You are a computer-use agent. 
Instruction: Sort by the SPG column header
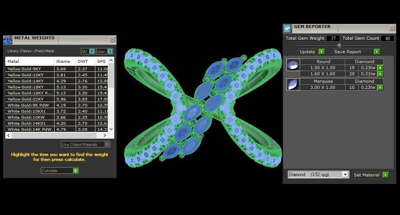click(101, 61)
